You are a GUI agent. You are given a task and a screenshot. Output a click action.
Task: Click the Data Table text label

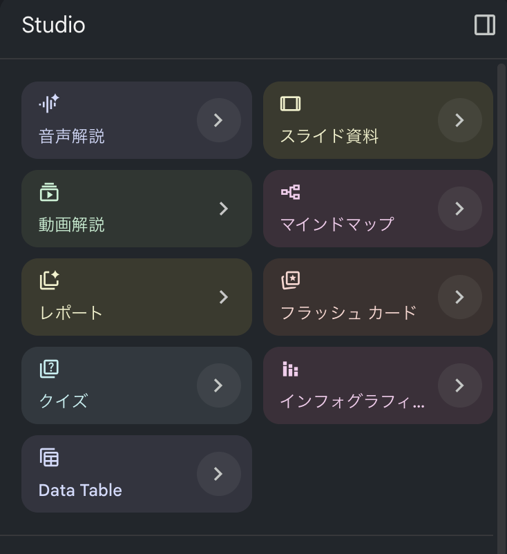tap(80, 490)
